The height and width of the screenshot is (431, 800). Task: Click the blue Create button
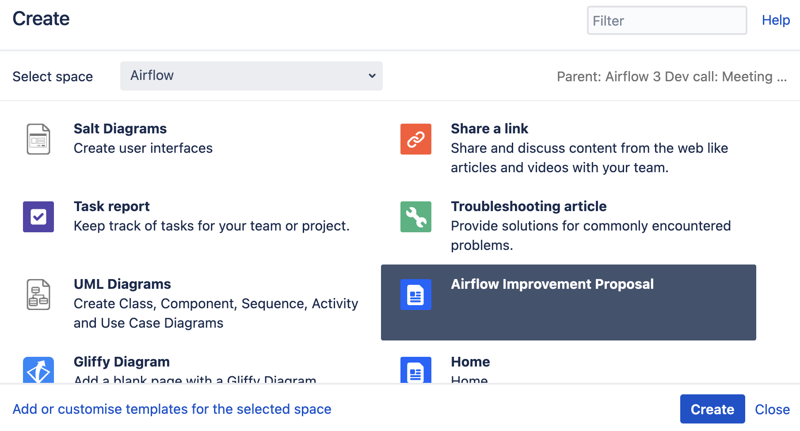[x=712, y=409]
